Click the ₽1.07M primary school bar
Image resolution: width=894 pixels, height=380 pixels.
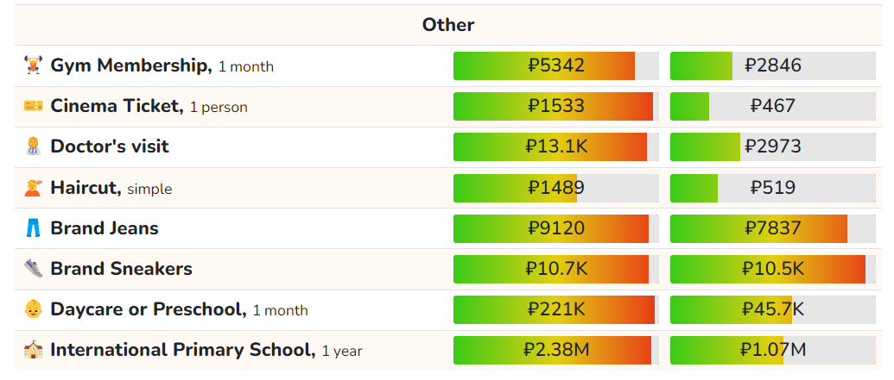(x=772, y=350)
